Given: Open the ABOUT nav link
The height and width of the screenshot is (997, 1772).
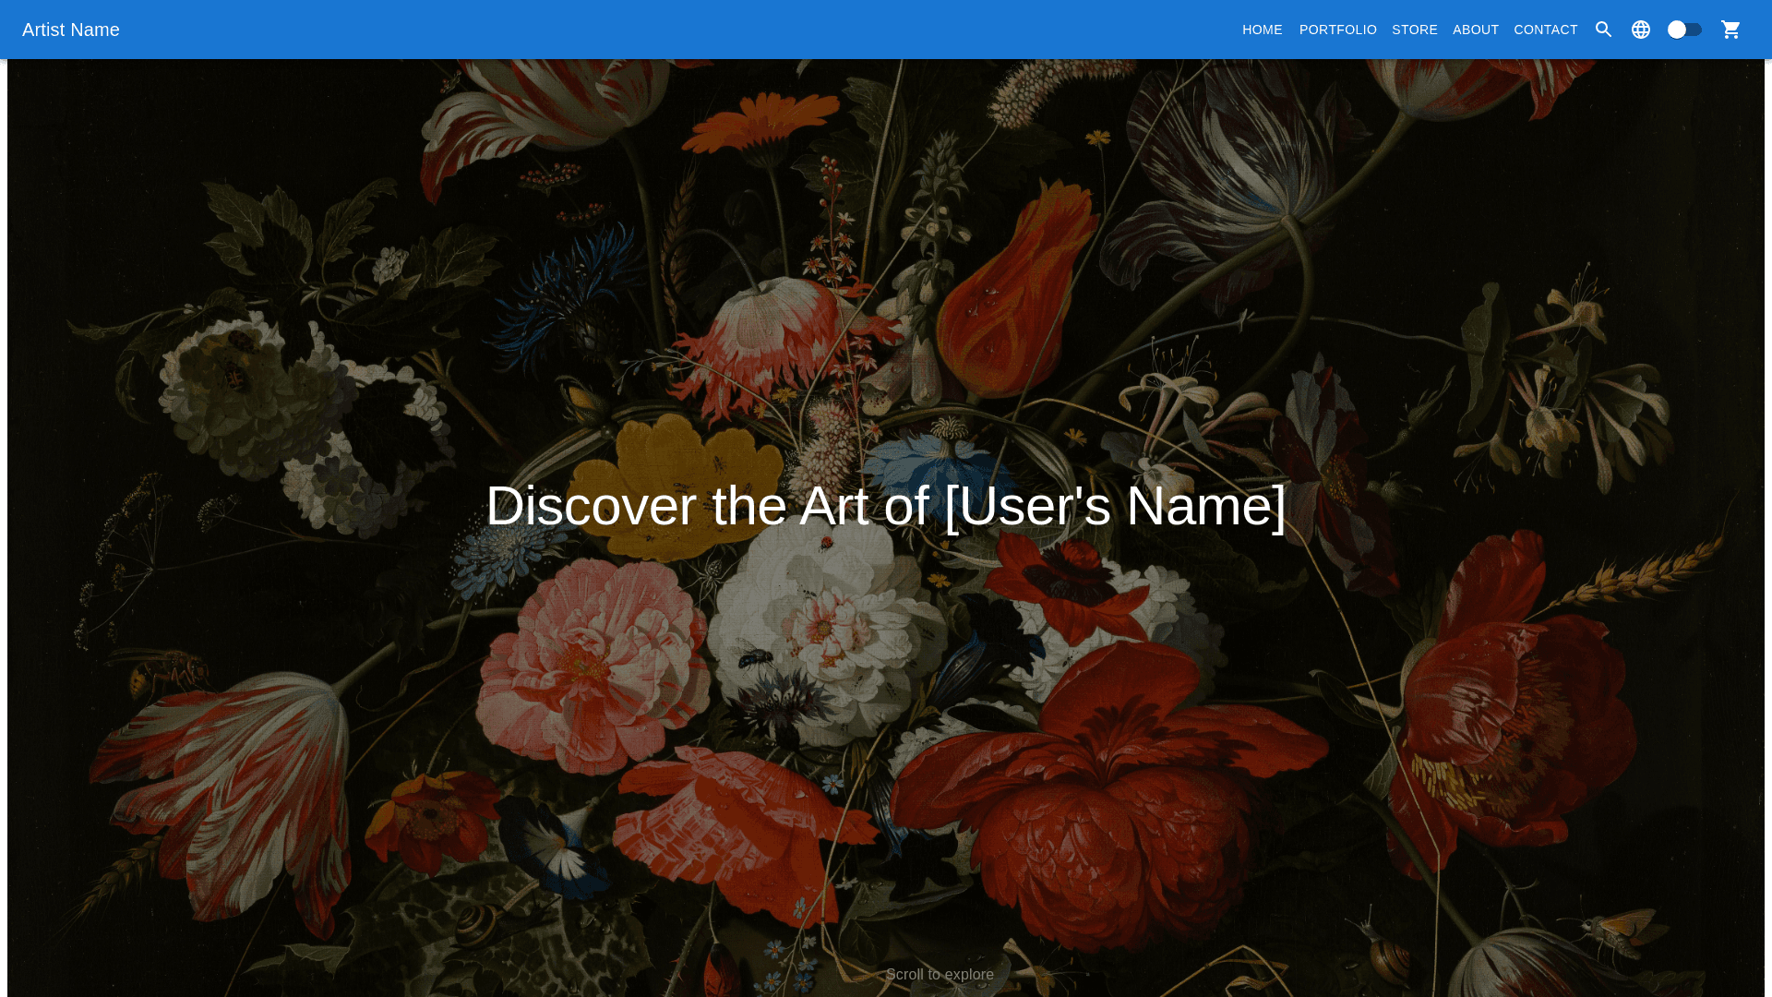Looking at the screenshot, I should tap(1475, 30).
